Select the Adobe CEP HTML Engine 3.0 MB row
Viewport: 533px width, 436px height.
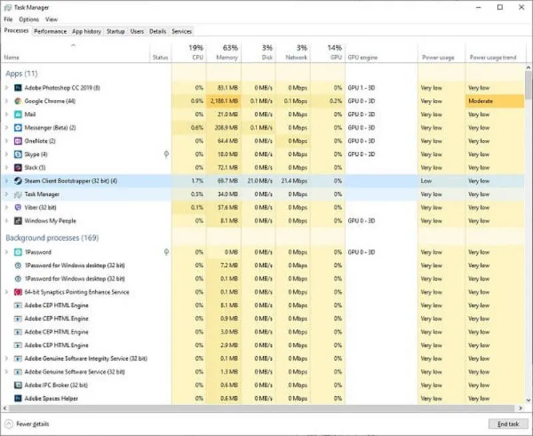point(262,332)
